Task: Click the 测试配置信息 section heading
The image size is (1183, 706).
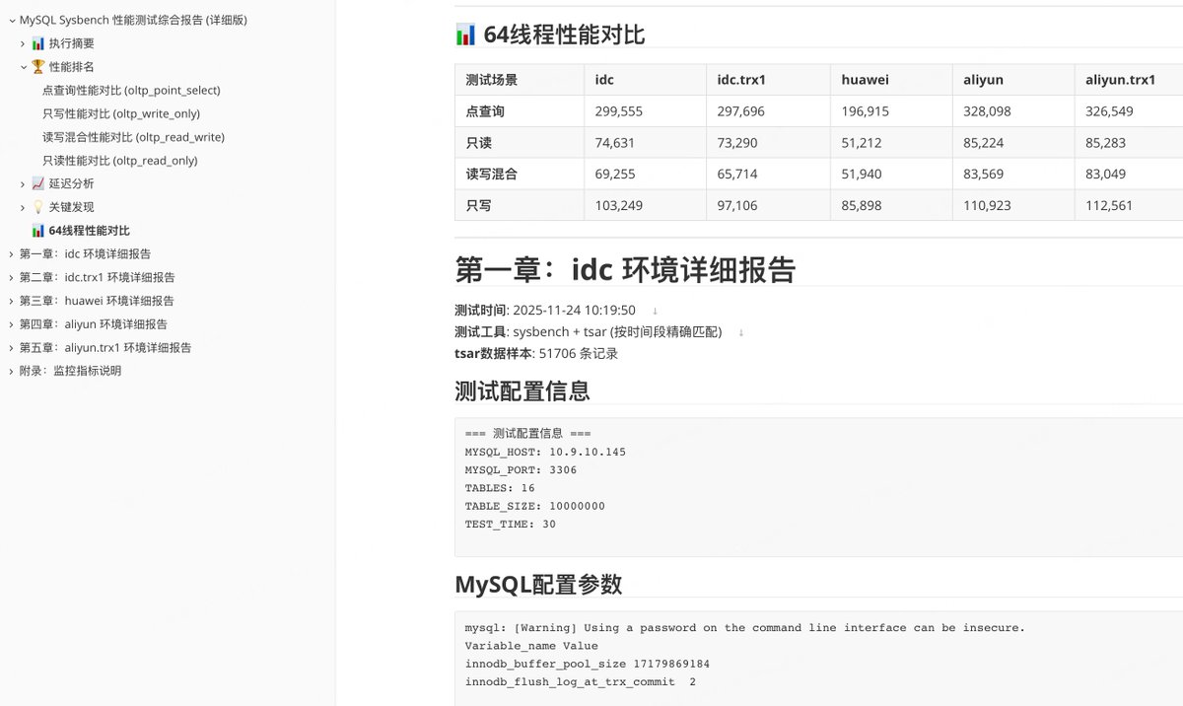Action: coord(522,391)
